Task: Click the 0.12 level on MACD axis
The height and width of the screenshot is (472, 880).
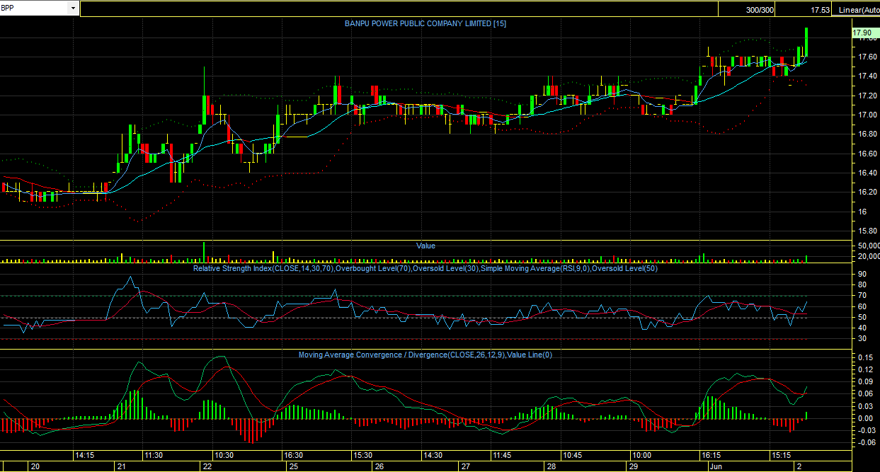Action: 864,369
